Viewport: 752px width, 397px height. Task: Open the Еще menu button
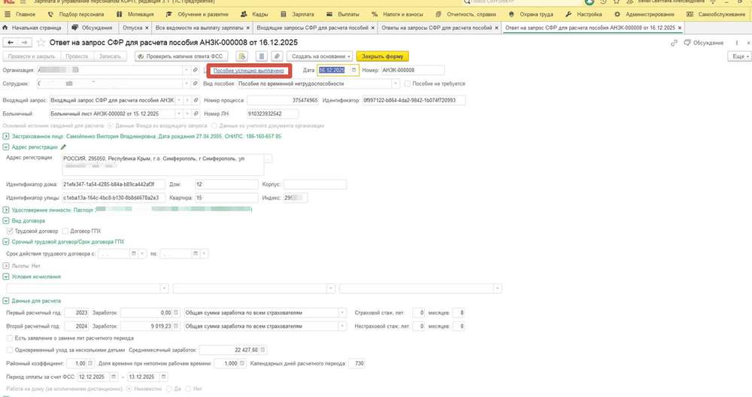(738, 56)
